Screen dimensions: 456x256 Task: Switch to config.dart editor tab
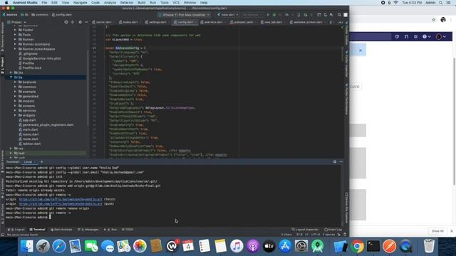click(x=185, y=22)
